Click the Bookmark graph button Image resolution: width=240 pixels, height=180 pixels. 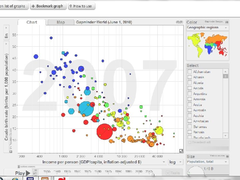[48, 6]
